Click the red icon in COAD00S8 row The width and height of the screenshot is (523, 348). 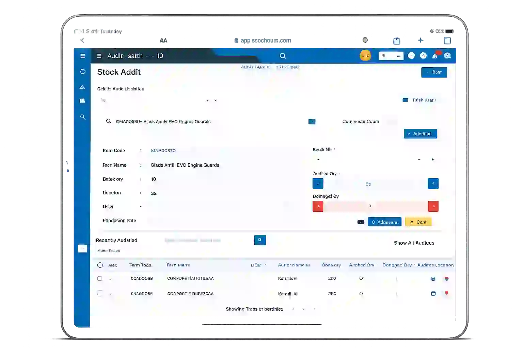(x=447, y=279)
